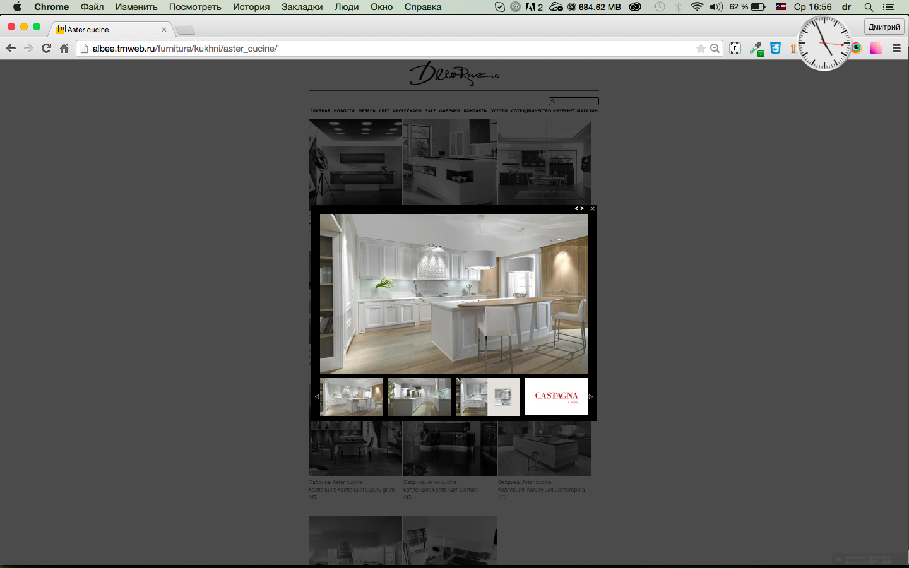
Task: Click the Коллекция Luxury glam kitchen photo
Action: pyautogui.click(x=355, y=449)
